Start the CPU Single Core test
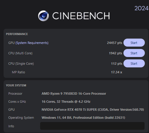Viewport: 149px width, 133px height. (134, 64)
